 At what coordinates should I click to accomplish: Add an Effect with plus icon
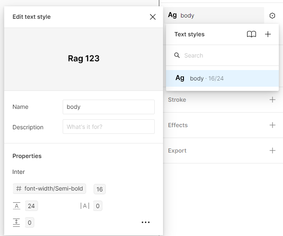coord(273,125)
